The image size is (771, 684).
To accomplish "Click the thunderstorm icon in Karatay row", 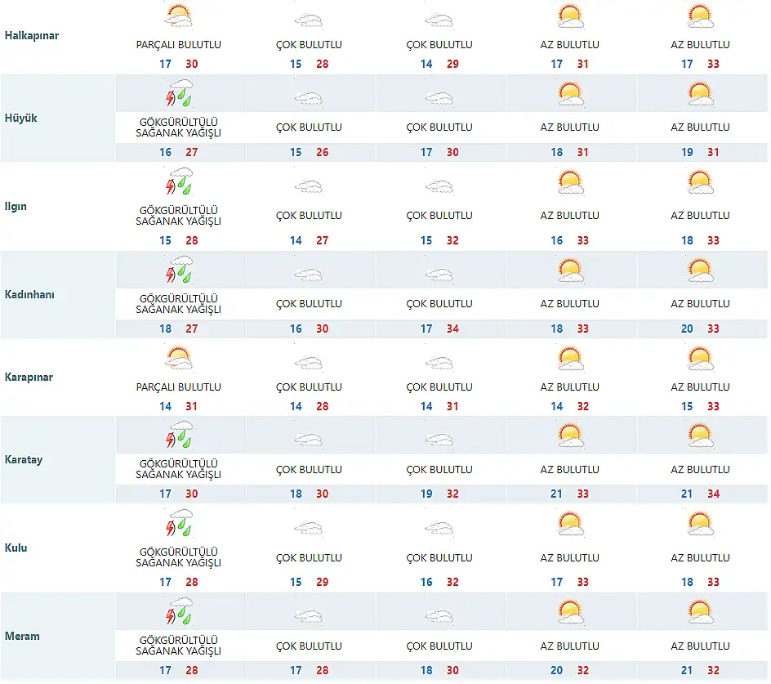I will coord(178,436).
